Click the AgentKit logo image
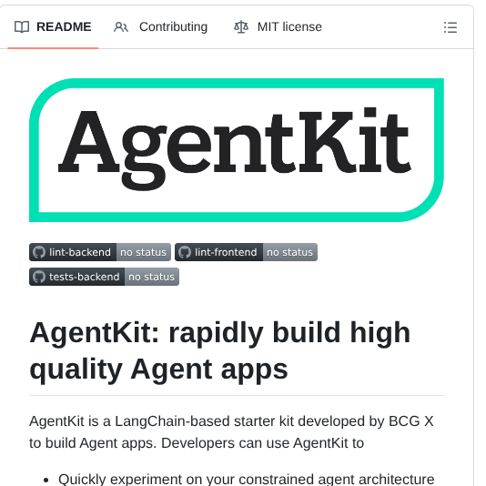This screenshot has width=486, height=486. tap(237, 150)
